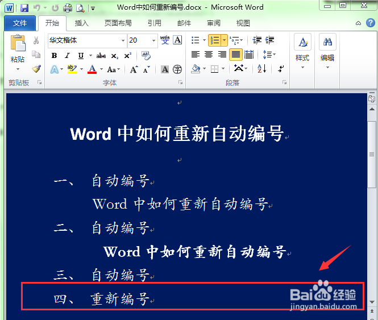Open Change Case Aa dropdown
Screen dimensions: 378x320
(x=113, y=70)
